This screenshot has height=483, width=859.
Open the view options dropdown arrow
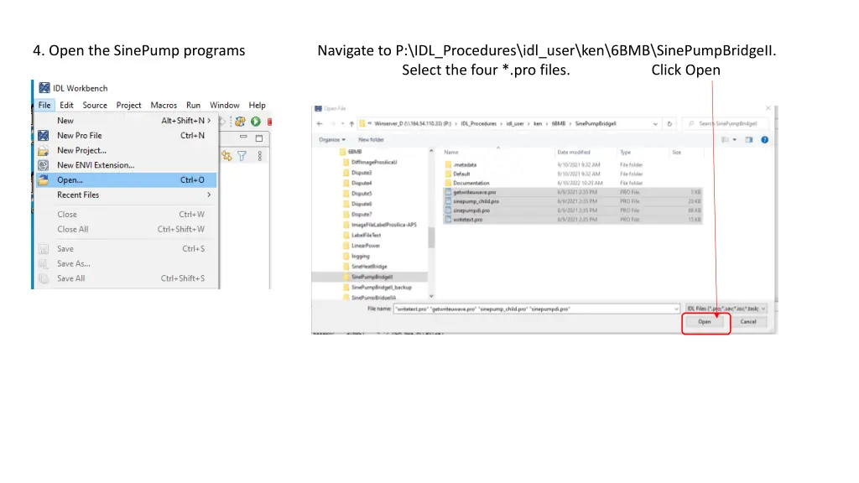pyautogui.click(x=735, y=140)
